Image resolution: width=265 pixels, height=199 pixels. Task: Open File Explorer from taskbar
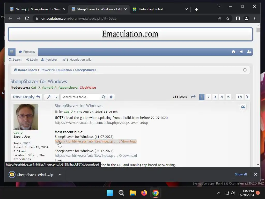point(133,193)
